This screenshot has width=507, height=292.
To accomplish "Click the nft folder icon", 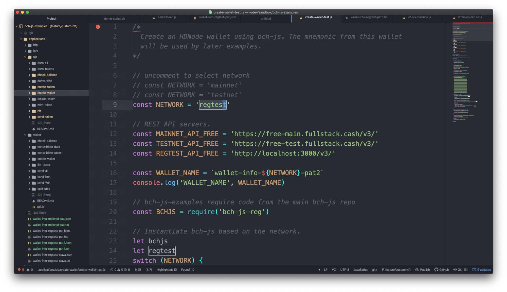I will coord(34,111).
